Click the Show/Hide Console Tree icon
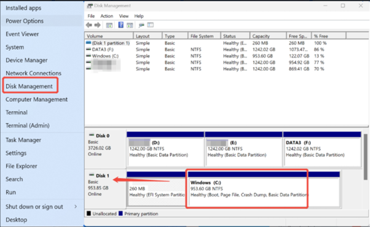370x227 pixels. click(109, 25)
